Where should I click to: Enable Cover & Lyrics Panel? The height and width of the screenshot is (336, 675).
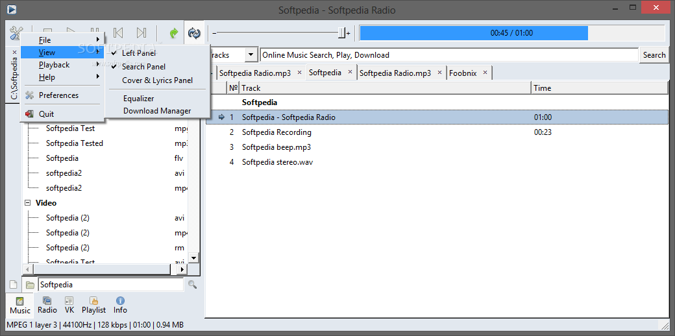coord(157,80)
